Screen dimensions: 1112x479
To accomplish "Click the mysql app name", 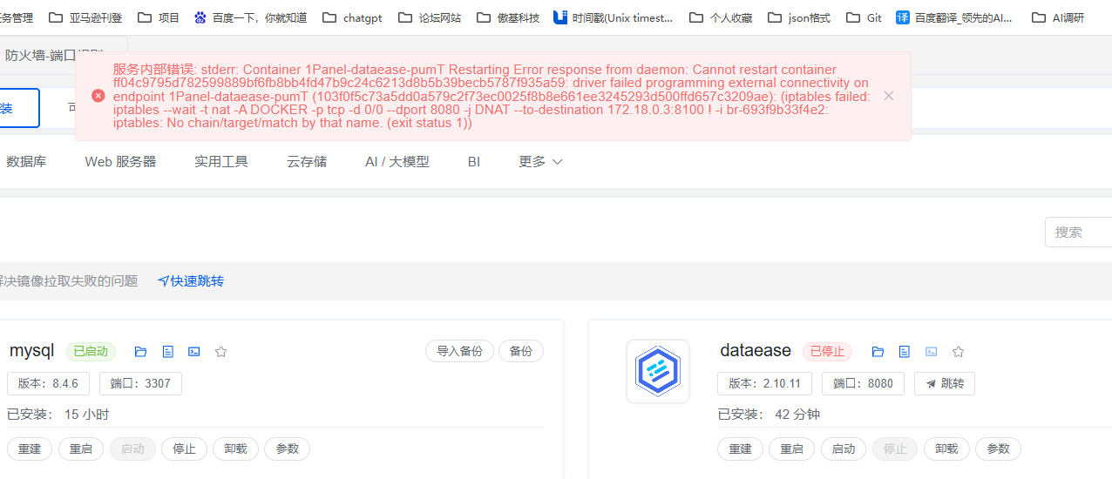I will pyautogui.click(x=31, y=351).
